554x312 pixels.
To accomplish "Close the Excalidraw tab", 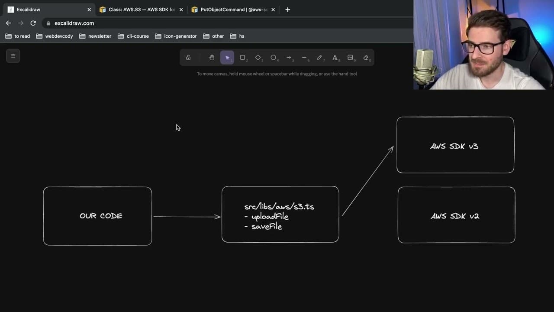I will [89, 10].
